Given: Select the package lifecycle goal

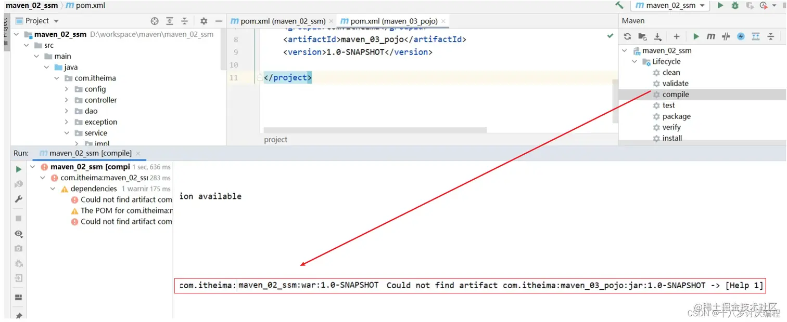Looking at the screenshot, I should pyautogui.click(x=677, y=116).
